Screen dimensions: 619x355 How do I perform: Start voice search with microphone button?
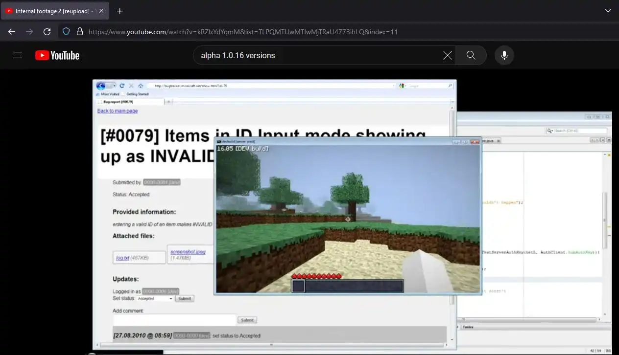[504, 55]
